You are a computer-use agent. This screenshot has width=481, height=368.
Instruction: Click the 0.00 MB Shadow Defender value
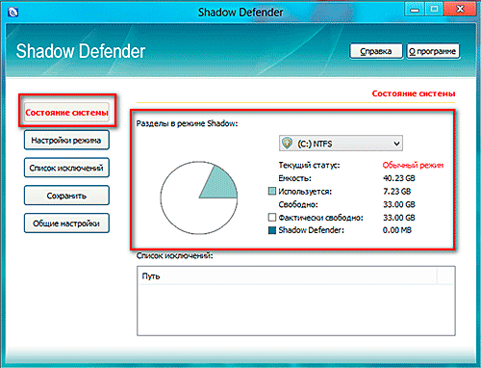pos(397,230)
